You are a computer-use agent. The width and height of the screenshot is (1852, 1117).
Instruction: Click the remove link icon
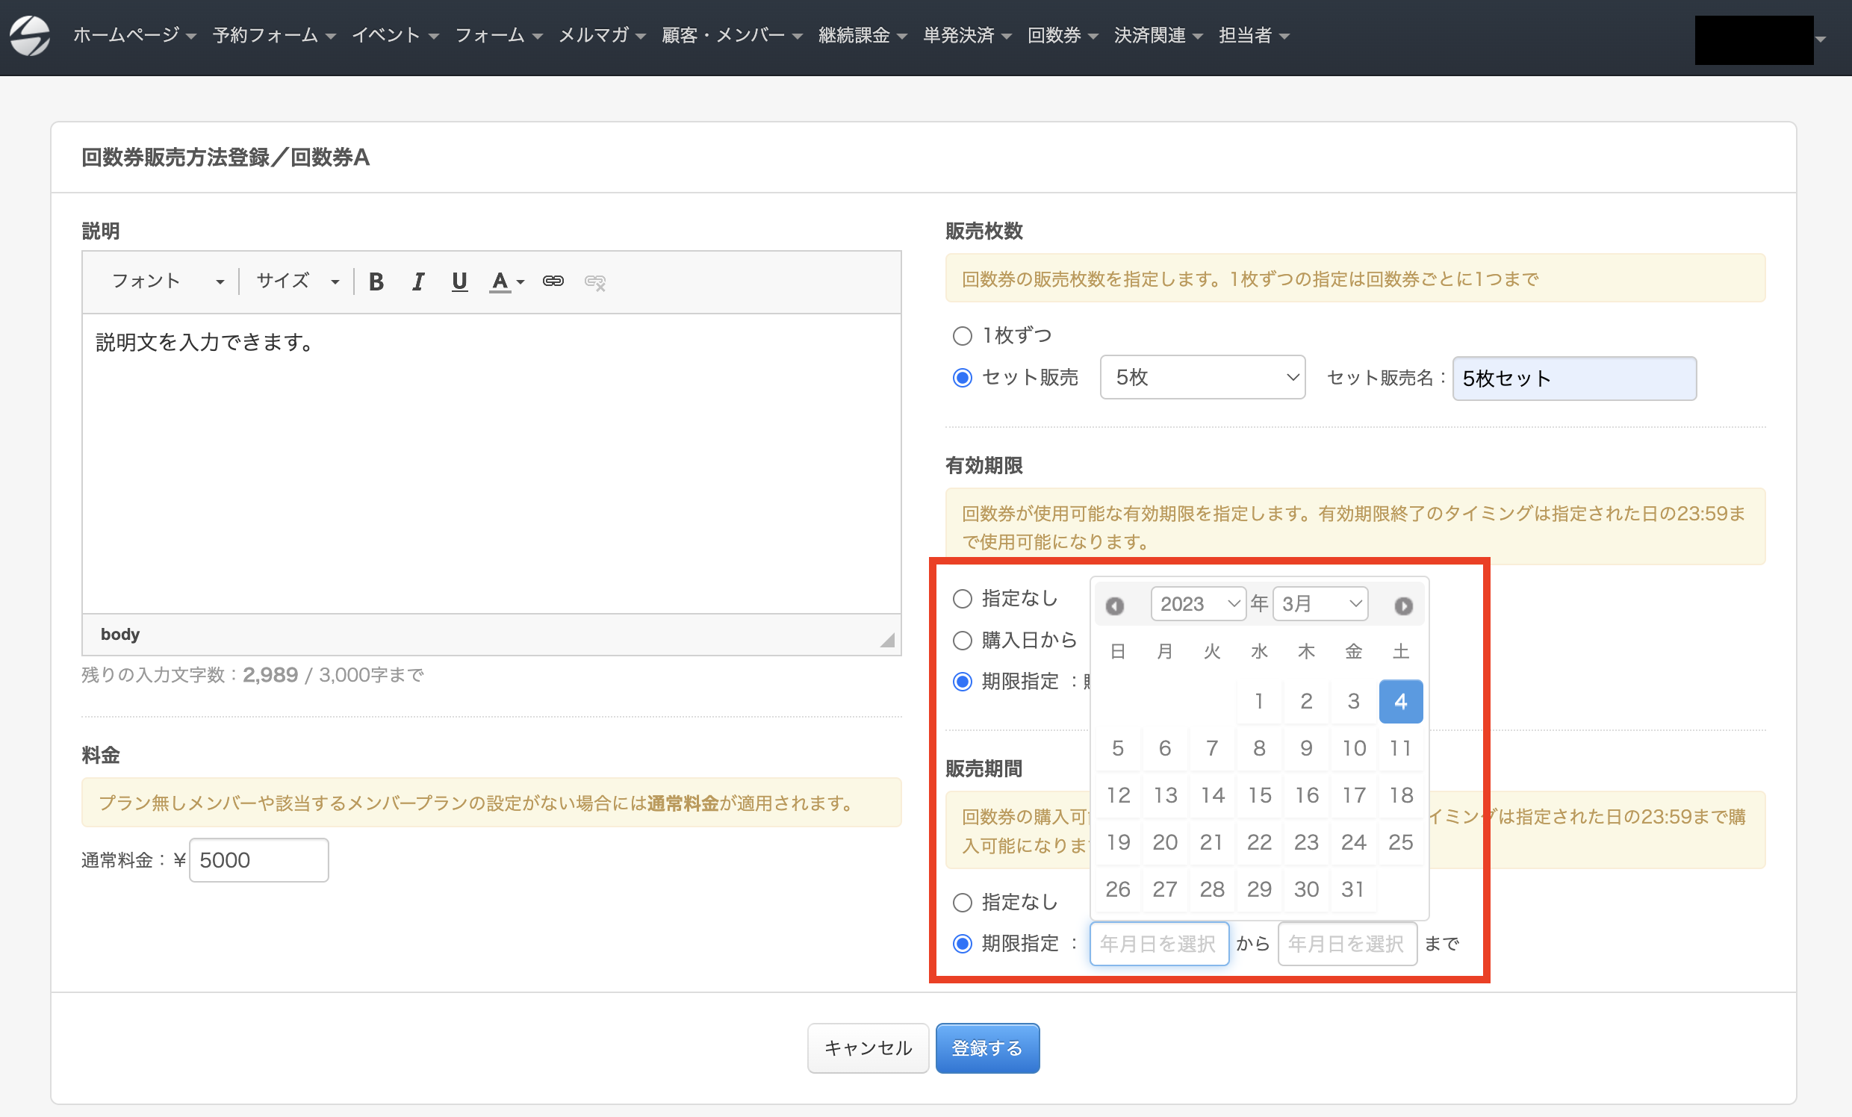click(595, 282)
